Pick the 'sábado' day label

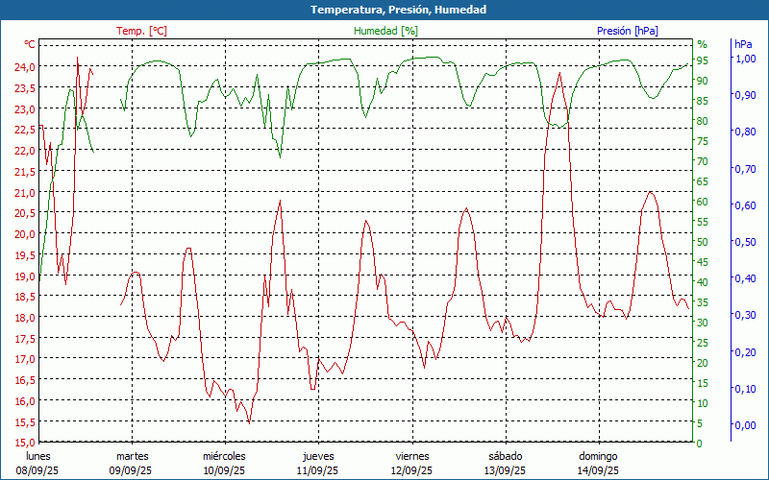505,456
